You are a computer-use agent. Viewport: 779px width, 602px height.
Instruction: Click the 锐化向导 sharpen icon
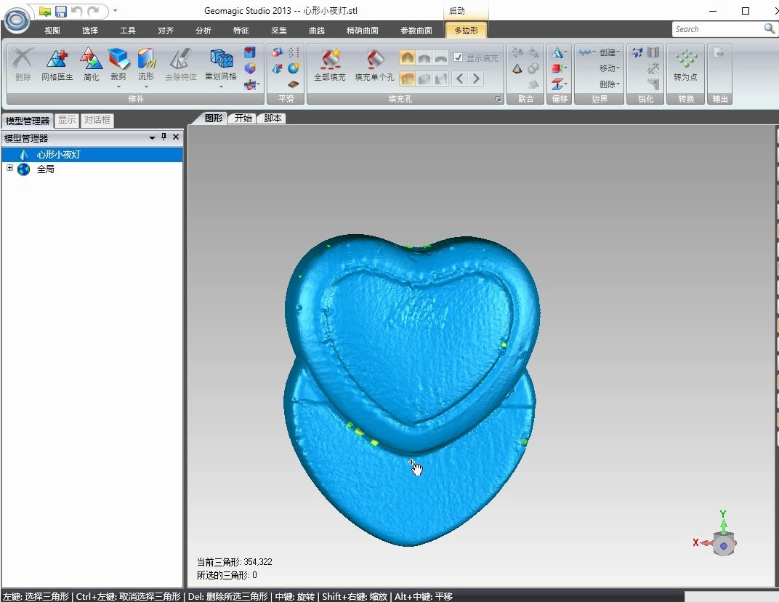click(637, 52)
